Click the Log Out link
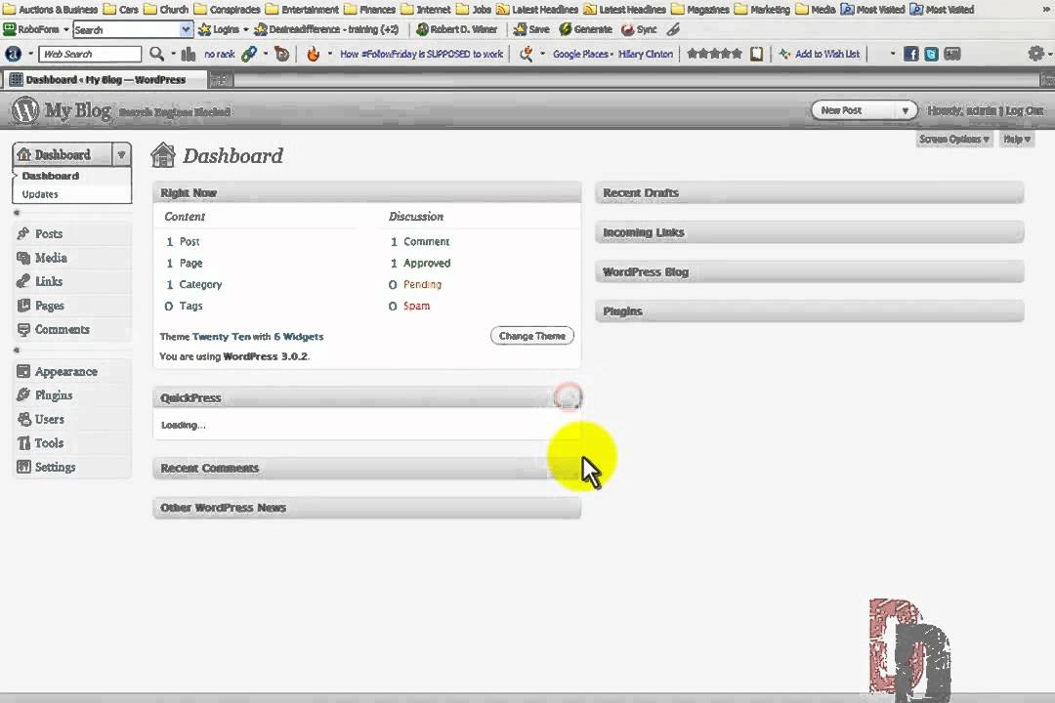This screenshot has height=703, width=1055. click(x=1025, y=110)
